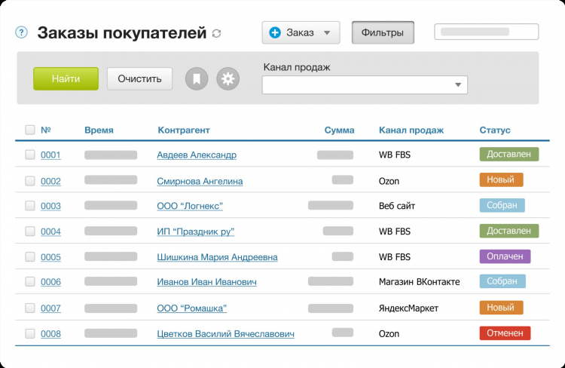Toggle the Фильтры button
The width and height of the screenshot is (565, 368).
pos(383,32)
